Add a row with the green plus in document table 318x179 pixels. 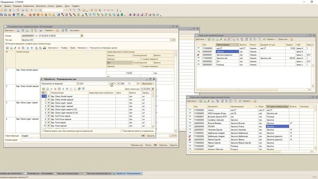(7, 48)
